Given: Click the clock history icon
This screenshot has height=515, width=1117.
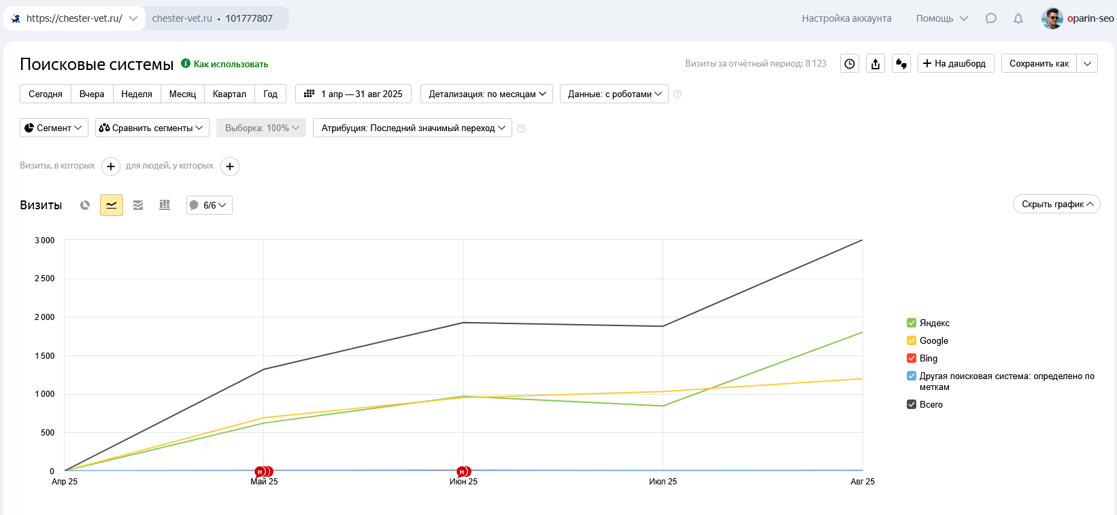Looking at the screenshot, I should [x=850, y=64].
